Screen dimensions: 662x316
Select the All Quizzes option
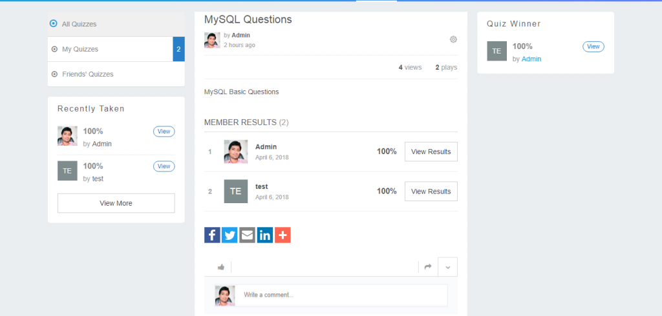[x=79, y=24]
